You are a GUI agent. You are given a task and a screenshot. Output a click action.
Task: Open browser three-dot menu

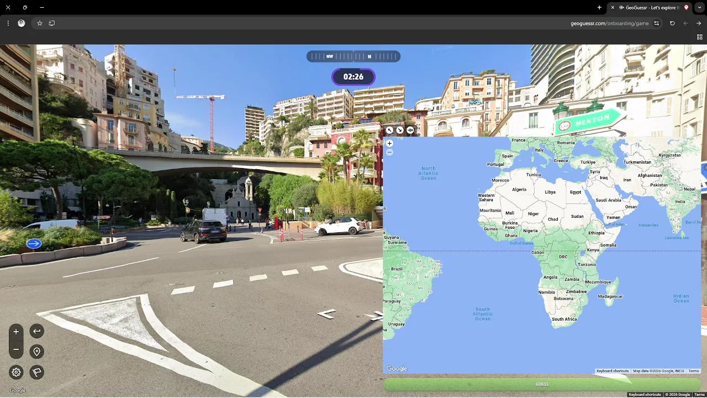8,23
